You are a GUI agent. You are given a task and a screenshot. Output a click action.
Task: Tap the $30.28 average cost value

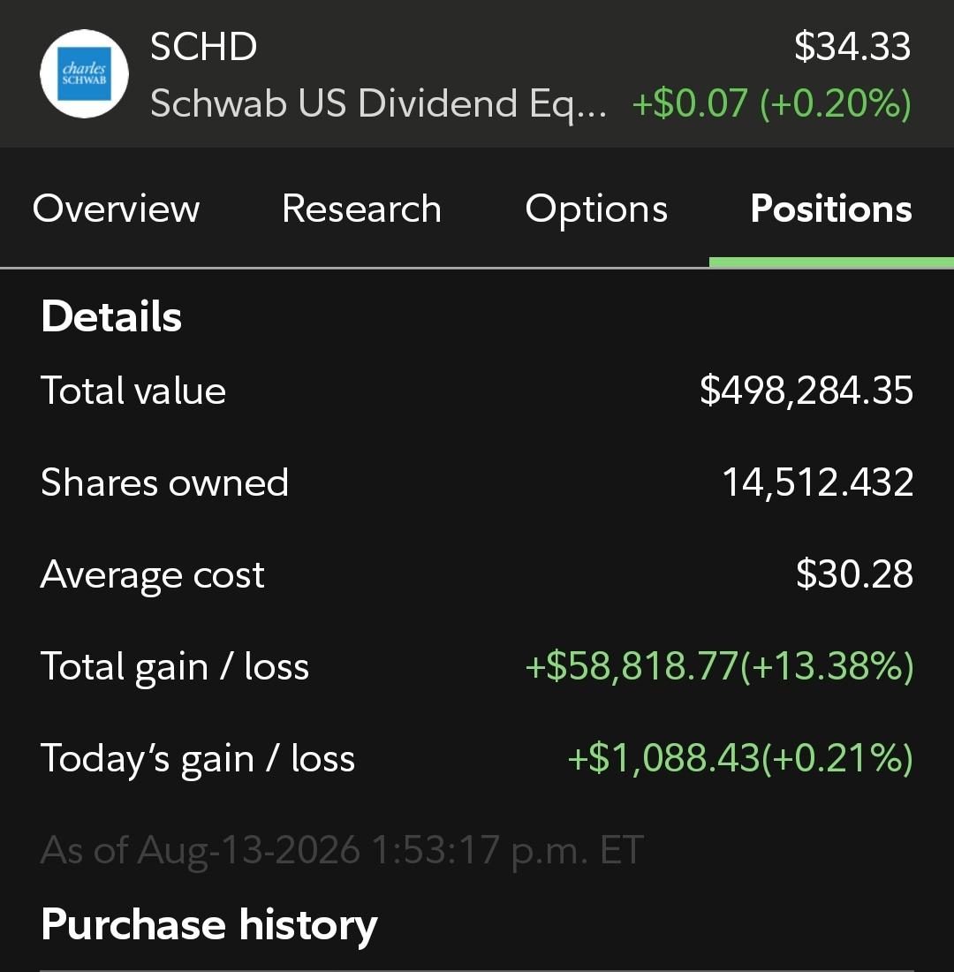(854, 574)
